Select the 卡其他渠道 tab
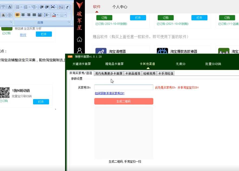 coord(147,64)
